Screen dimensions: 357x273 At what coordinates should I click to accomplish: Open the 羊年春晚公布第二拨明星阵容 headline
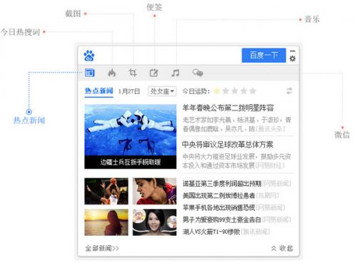coord(228,108)
